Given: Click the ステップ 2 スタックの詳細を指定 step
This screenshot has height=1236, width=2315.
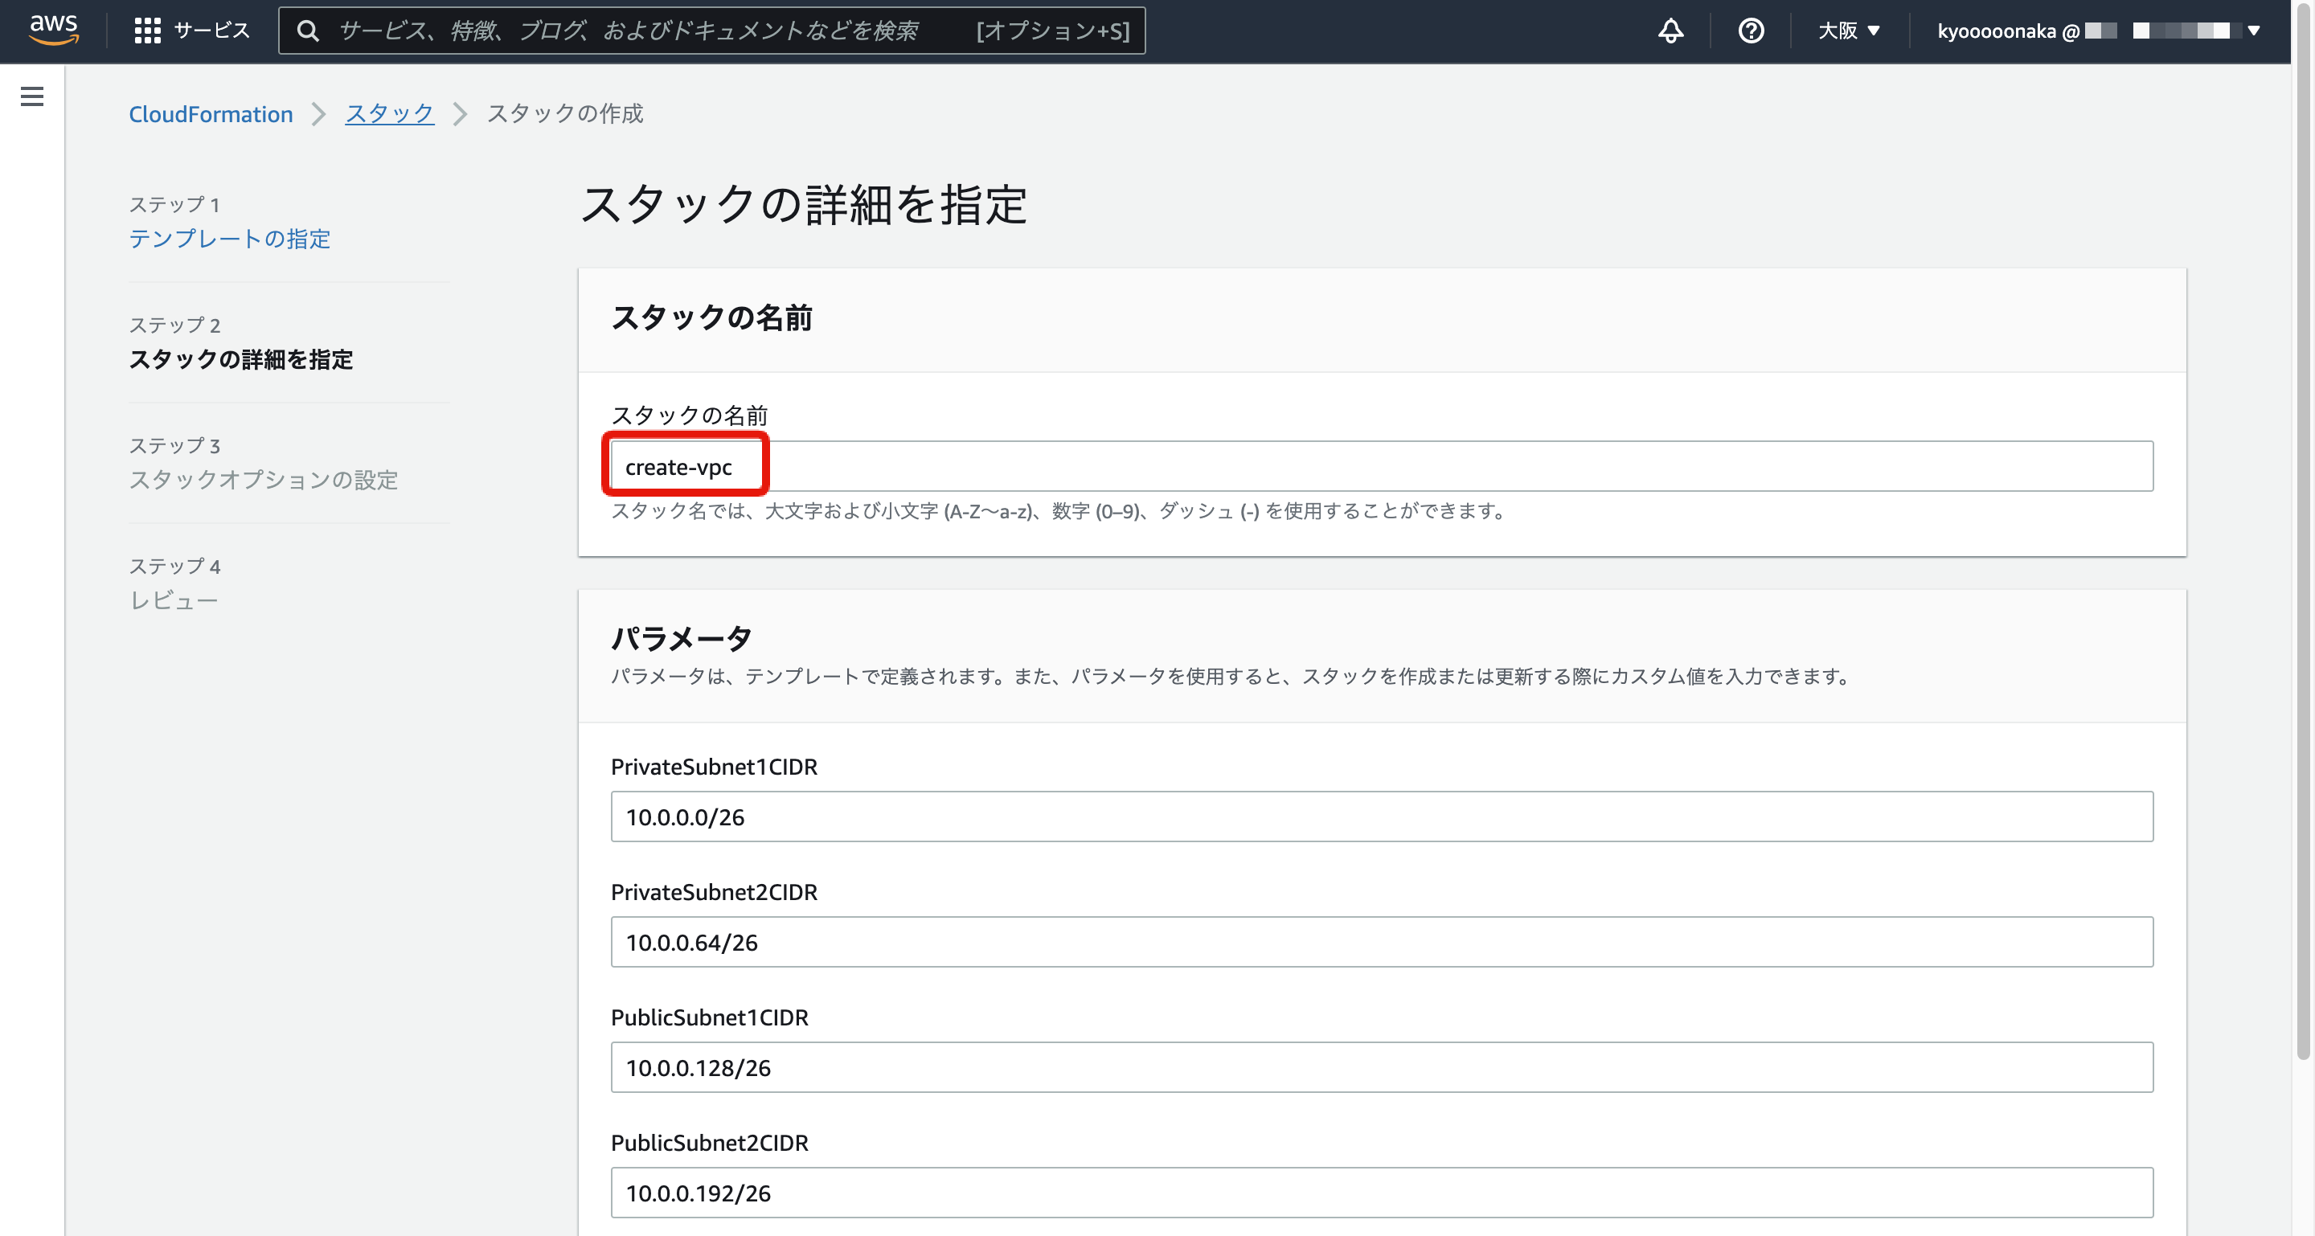Looking at the screenshot, I should [241, 359].
